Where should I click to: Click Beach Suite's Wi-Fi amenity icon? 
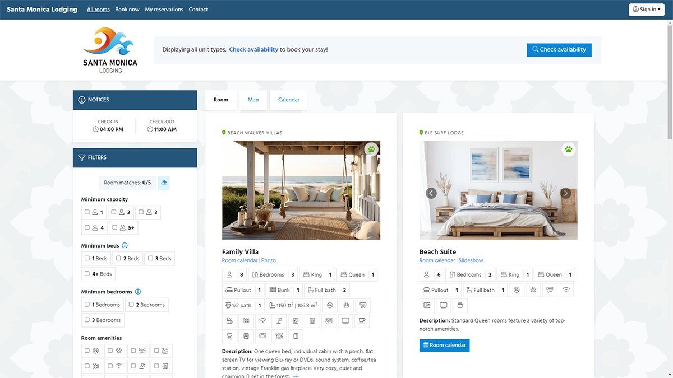tap(566, 290)
